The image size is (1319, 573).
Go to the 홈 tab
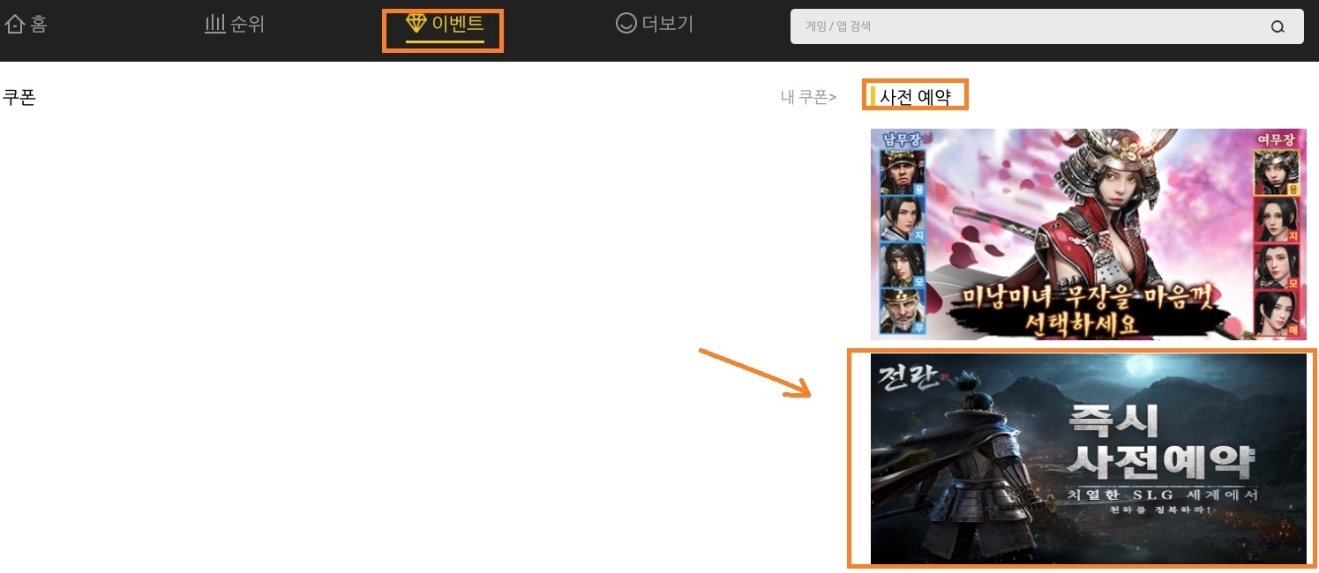pos(26,25)
